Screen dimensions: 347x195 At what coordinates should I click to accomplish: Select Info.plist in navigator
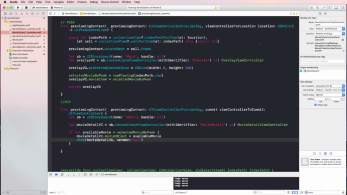16,65
